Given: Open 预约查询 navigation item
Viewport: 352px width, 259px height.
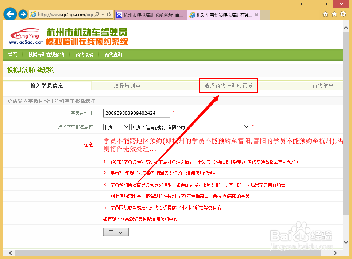Looking at the screenshot, I should (x=113, y=55).
